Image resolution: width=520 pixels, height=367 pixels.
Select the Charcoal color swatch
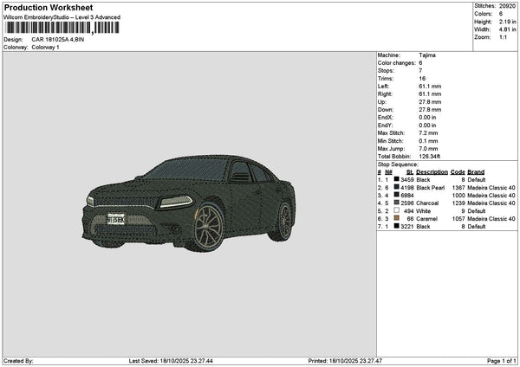pyautogui.click(x=396, y=203)
